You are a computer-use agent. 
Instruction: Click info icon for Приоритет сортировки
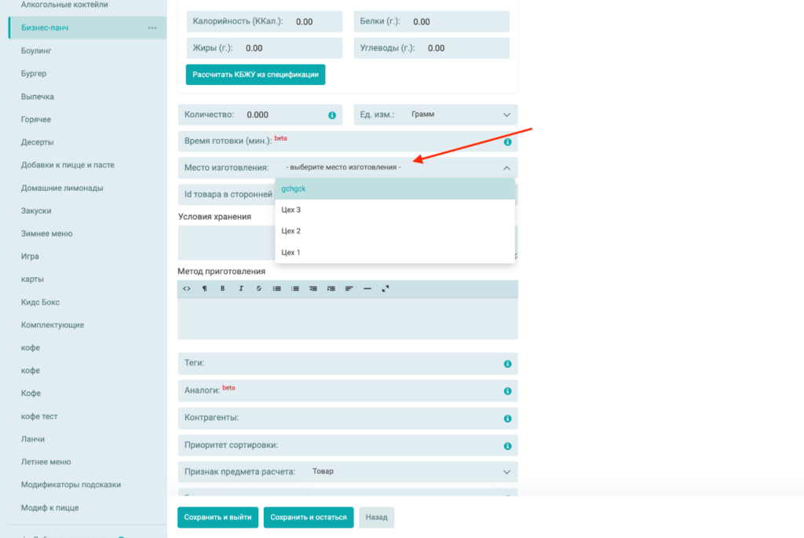pyautogui.click(x=508, y=445)
